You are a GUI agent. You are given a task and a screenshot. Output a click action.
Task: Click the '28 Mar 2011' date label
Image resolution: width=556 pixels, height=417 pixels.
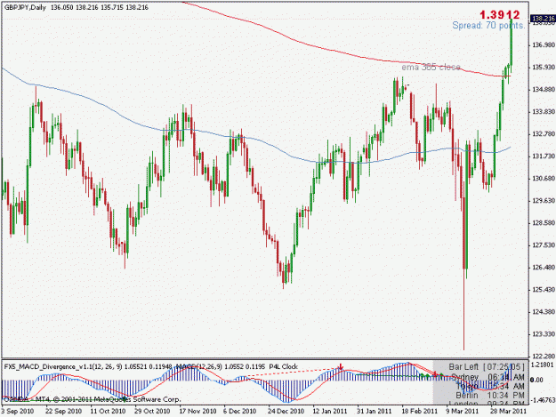507,412
